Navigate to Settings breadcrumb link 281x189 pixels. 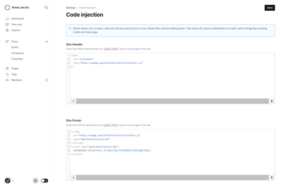(71, 8)
